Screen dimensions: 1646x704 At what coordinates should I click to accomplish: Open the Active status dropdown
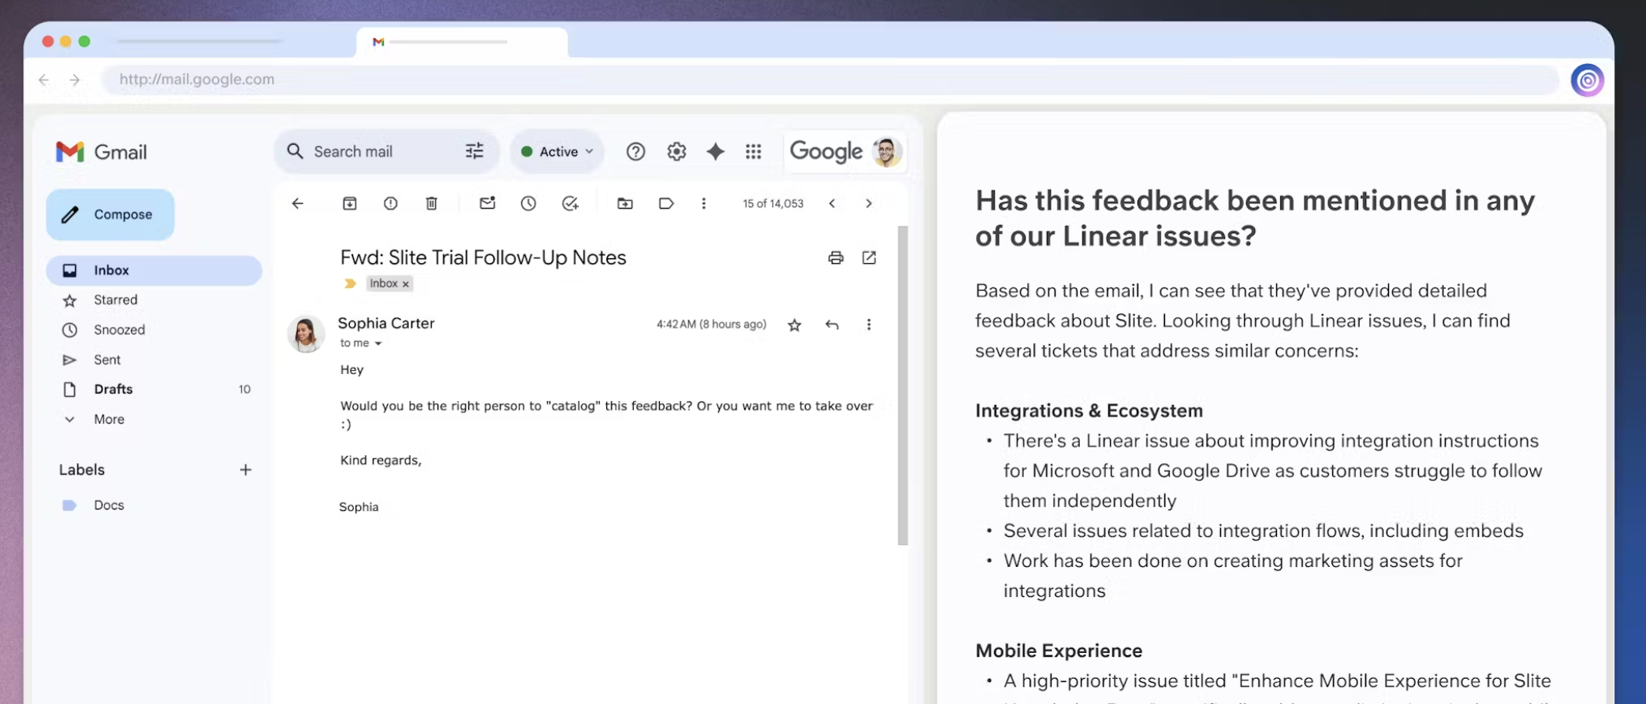[557, 151]
